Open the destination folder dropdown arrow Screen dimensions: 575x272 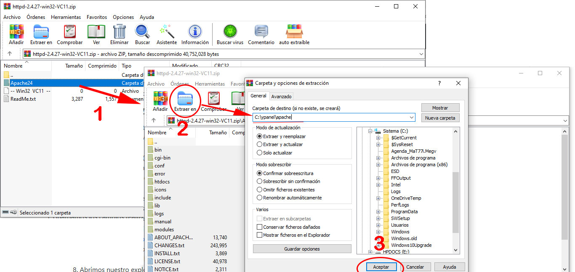click(412, 118)
